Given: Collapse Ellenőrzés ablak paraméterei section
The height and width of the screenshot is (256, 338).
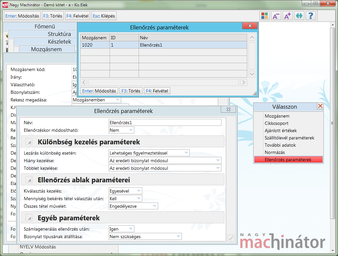Looking at the screenshot, I should pos(29,180).
